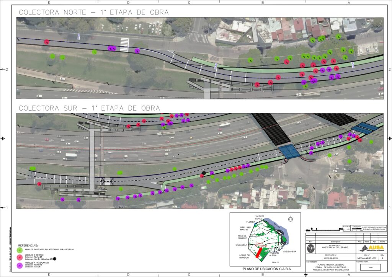Screen dimensions: 392x277
Task: Click the 'REFERENCIAS:' legend heading
Action: click(x=28, y=245)
